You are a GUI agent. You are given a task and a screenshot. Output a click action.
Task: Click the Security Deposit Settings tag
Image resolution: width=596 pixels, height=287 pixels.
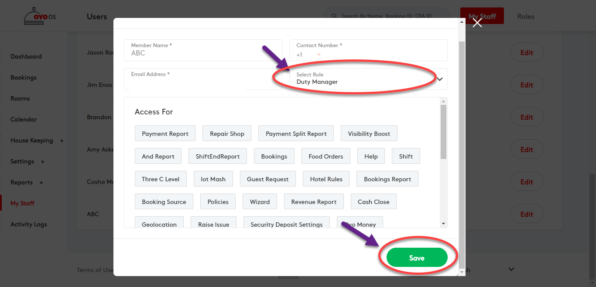pos(287,222)
